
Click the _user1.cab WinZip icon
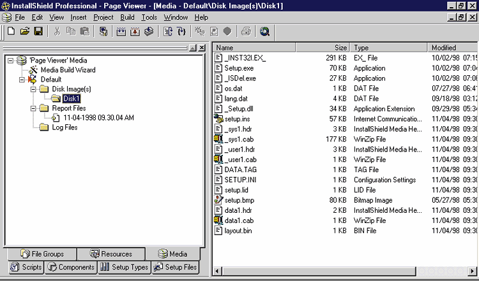(x=218, y=159)
